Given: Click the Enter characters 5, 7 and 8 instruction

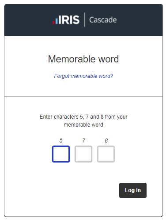Looking at the screenshot, I should pos(83,121).
